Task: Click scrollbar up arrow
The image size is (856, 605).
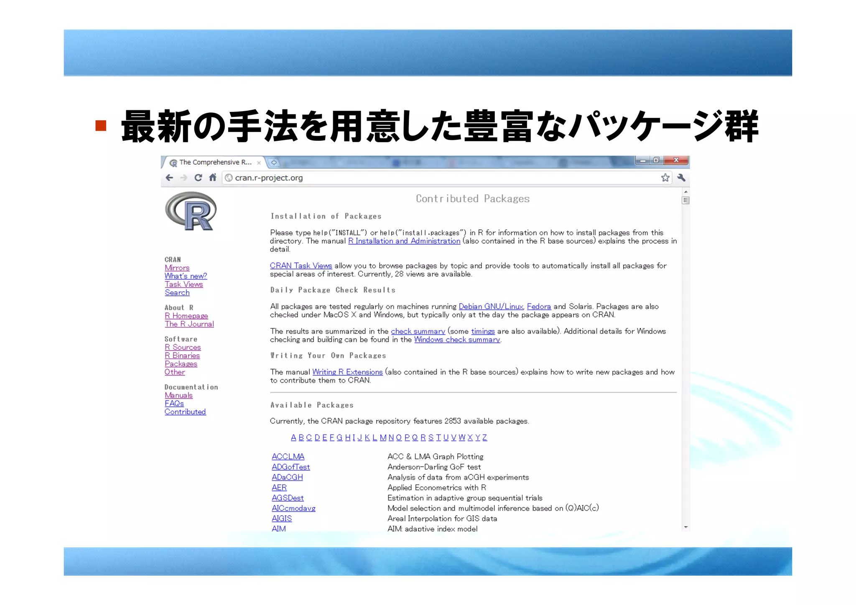Action: 685,191
